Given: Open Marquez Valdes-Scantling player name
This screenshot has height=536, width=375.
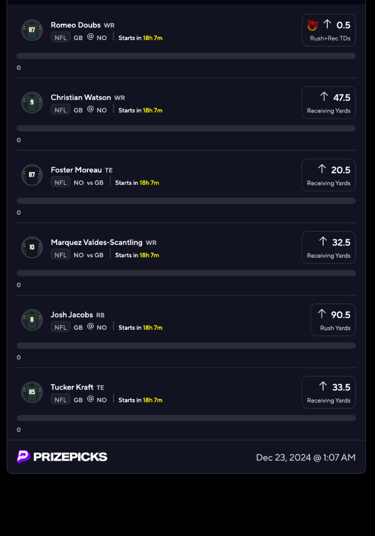Looking at the screenshot, I should 96,242.
